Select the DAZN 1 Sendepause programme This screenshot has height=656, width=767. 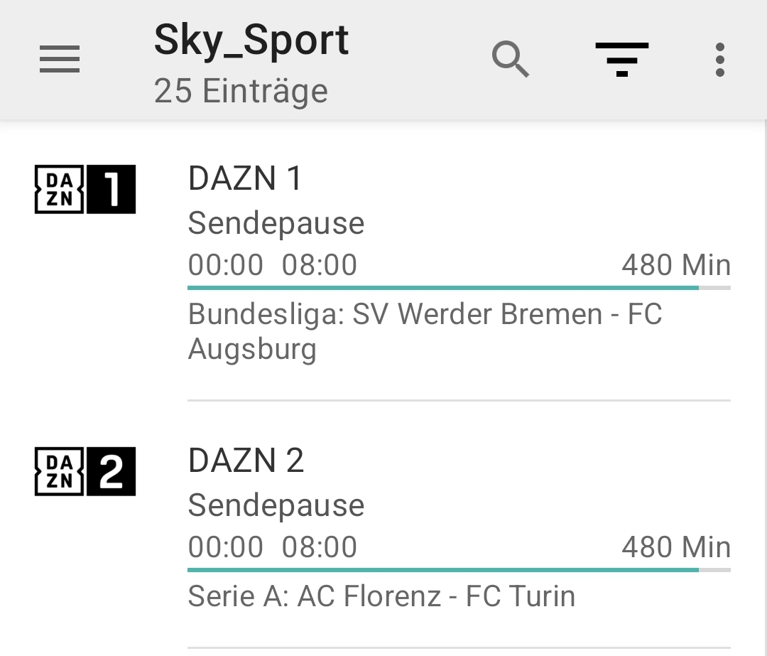276,223
